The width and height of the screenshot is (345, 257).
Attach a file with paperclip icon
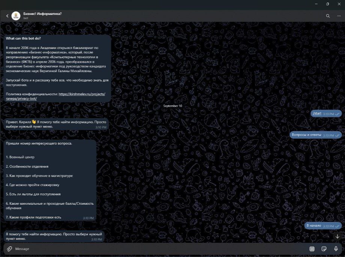coord(9,249)
